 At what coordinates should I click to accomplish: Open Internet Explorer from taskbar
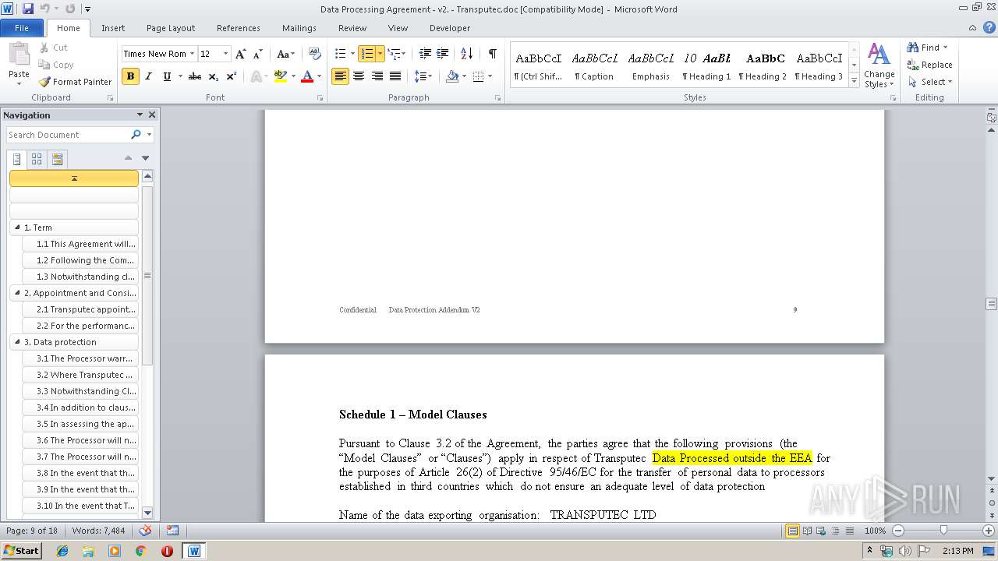point(62,551)
